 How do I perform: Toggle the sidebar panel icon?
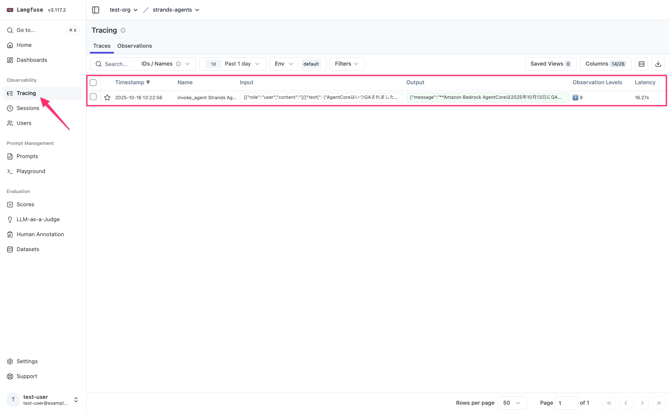[96, 10]
